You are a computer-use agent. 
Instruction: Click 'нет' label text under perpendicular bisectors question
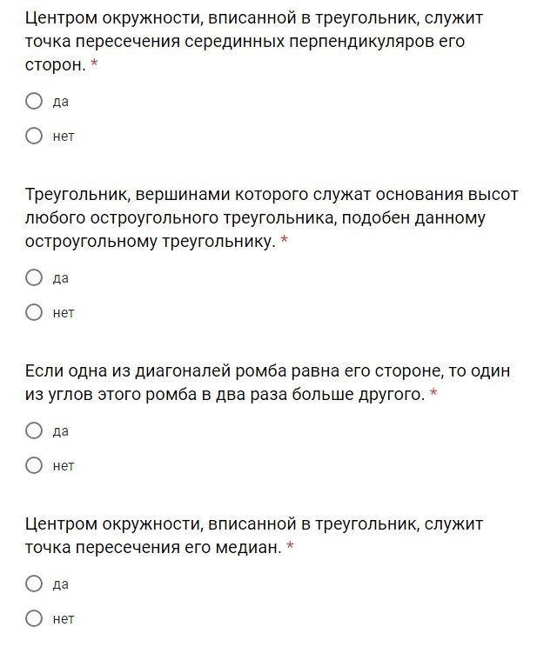point(64,137)
